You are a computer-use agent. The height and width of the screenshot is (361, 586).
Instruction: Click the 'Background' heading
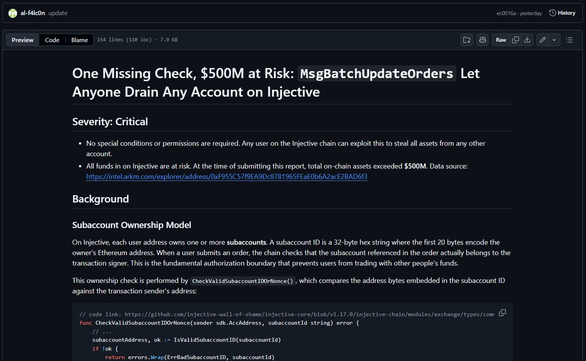tap(101, 199)
